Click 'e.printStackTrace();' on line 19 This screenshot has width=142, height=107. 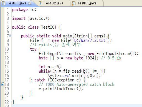61,89
